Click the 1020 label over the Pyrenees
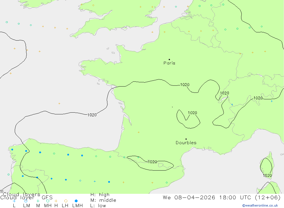Image resolution: width=284 pixels, height=208 pixels. click(152, 162)
